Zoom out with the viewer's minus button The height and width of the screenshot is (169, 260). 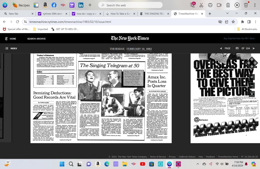tap(252, 85)
